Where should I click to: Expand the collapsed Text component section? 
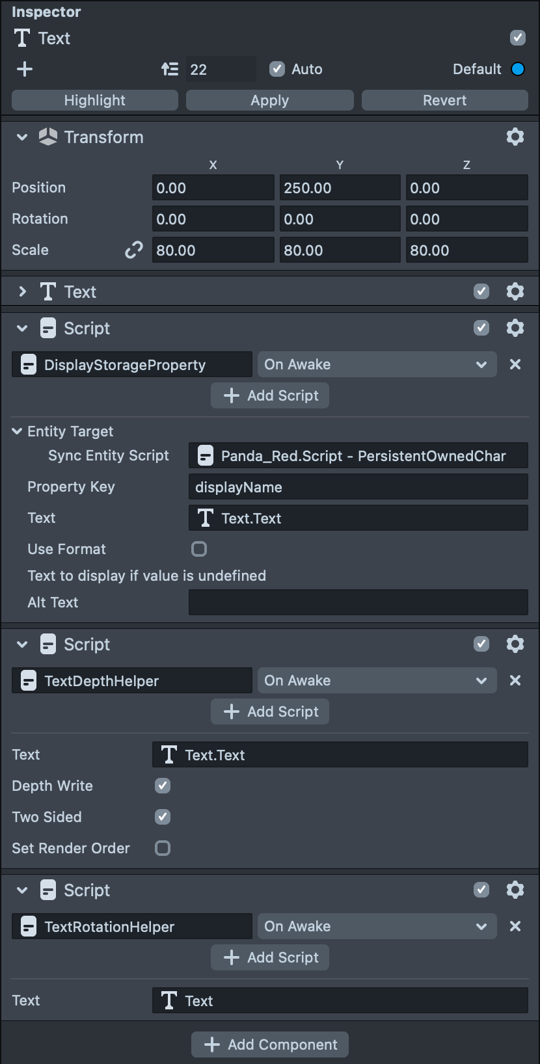(x=23, y=291)
